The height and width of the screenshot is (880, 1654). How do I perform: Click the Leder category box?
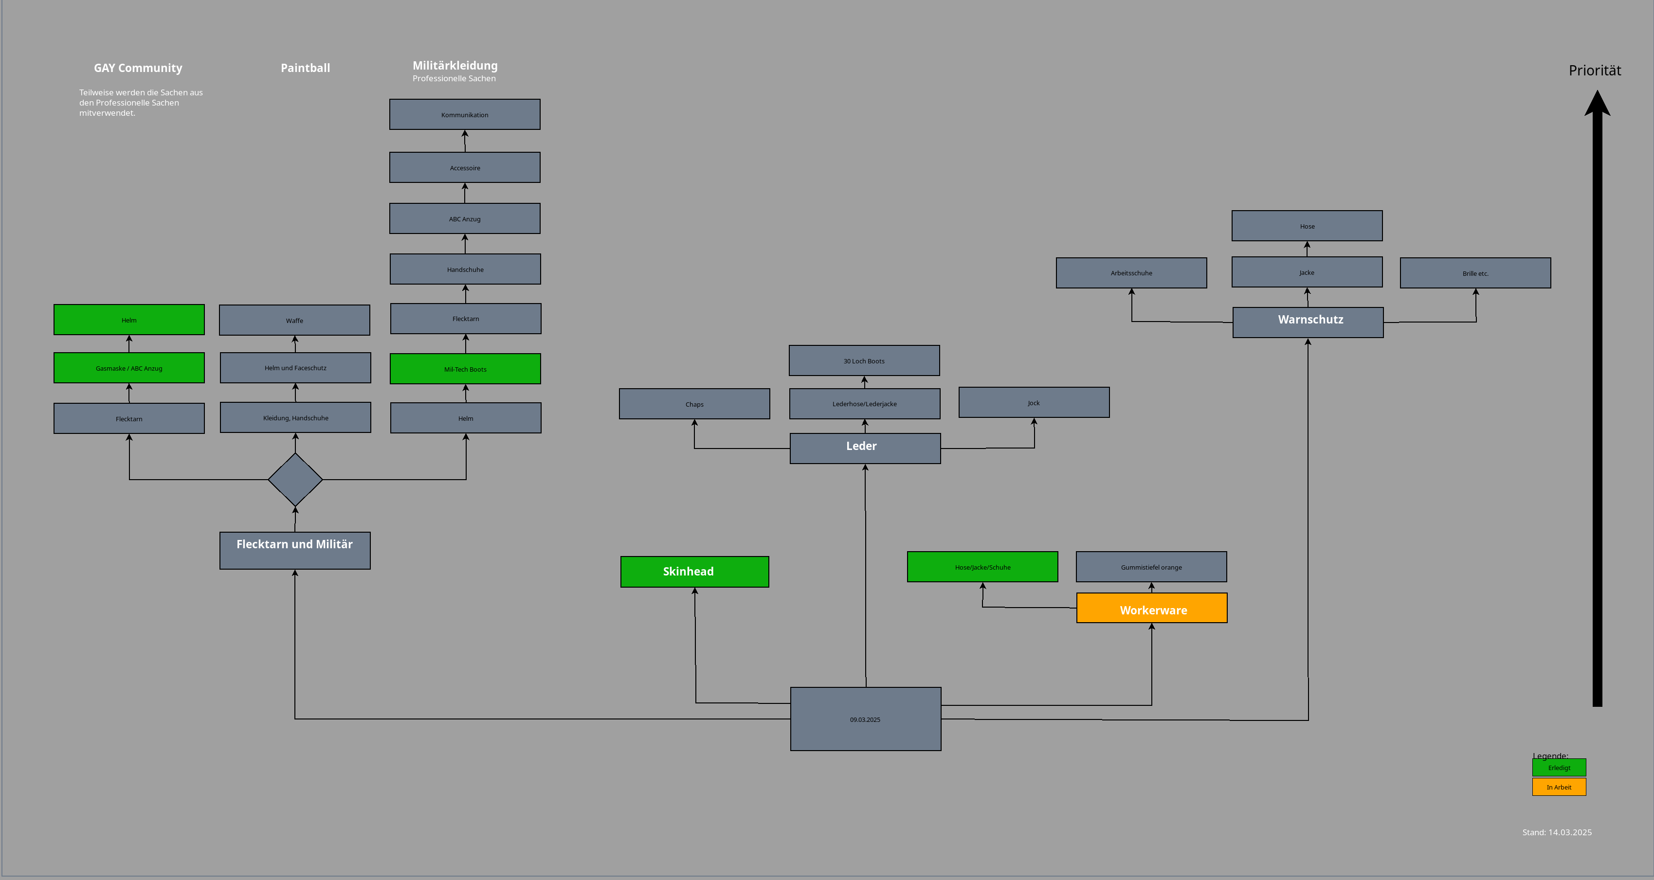click(x=865, y=448)
